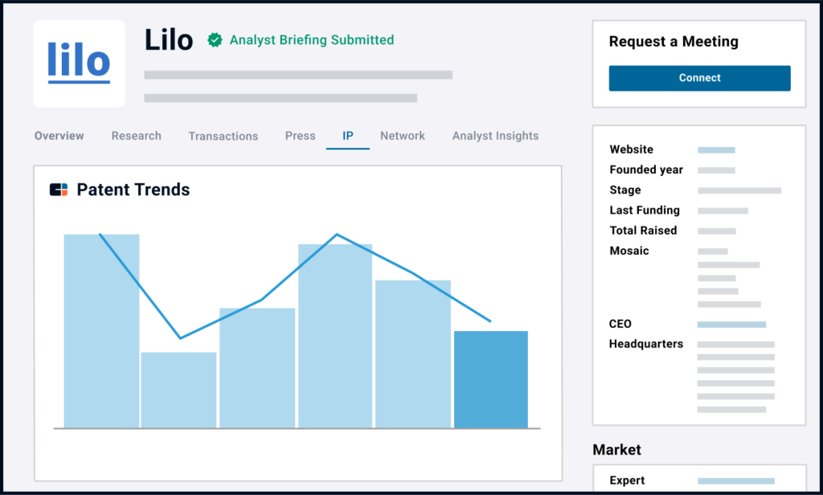The height and width of the screenshot is (495, 823).
Task: Open the Website link value
Action: [x=716, y=149]
